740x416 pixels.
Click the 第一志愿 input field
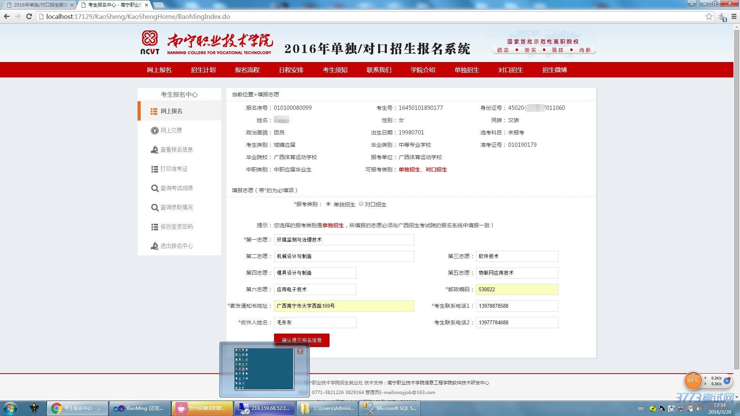pos(344,240)
